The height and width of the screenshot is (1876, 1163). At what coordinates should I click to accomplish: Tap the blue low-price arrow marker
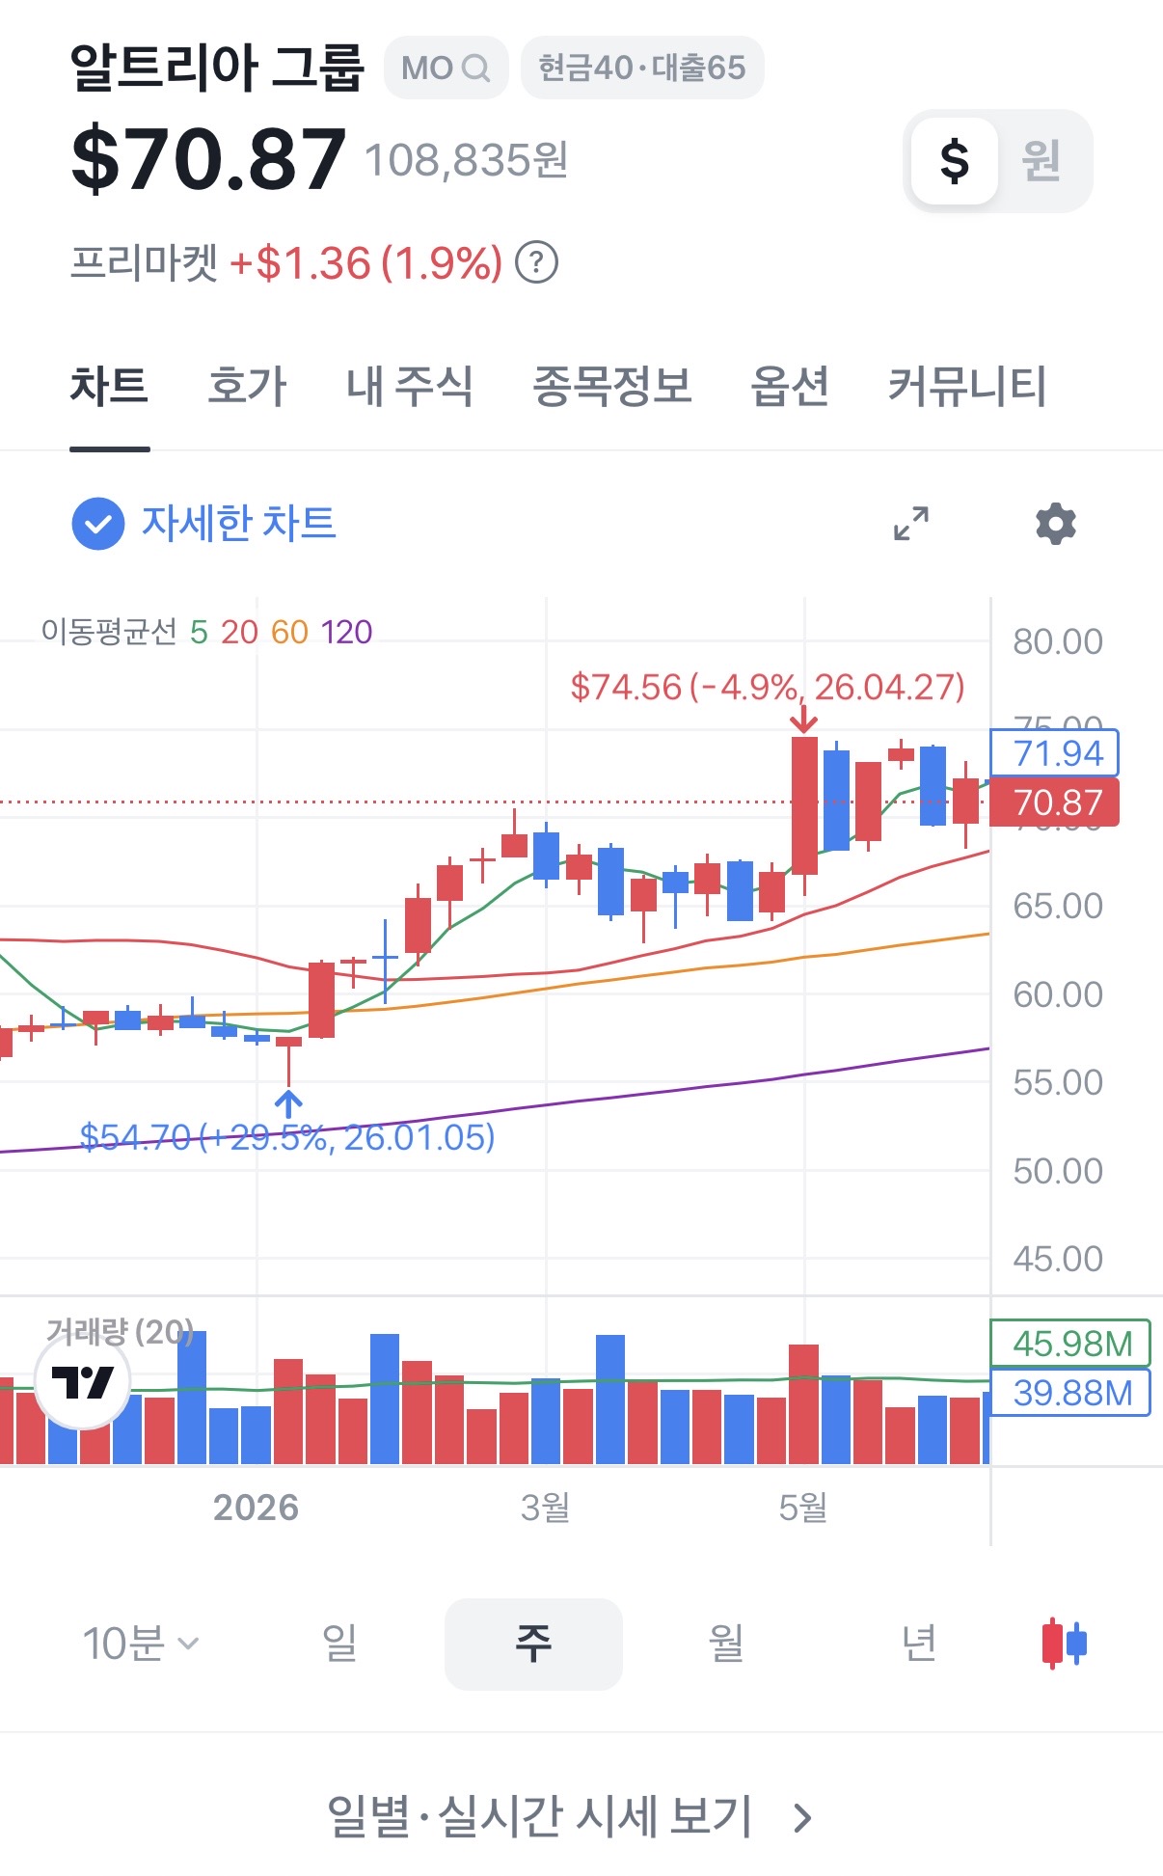tap(288, 1104)
